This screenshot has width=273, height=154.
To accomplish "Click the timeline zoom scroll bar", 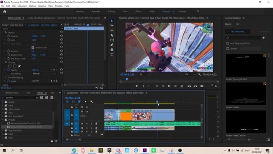I will coord(73,139).
